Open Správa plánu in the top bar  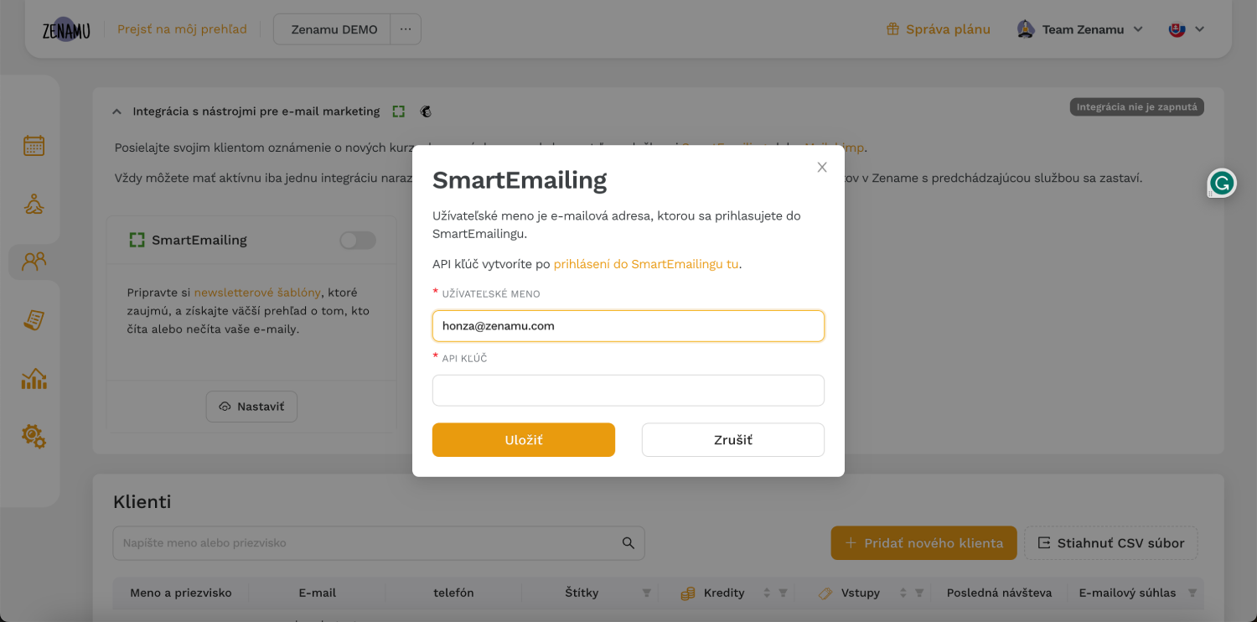coord(939,29)
